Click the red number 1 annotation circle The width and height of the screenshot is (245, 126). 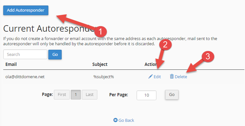(x=101, y=32)
